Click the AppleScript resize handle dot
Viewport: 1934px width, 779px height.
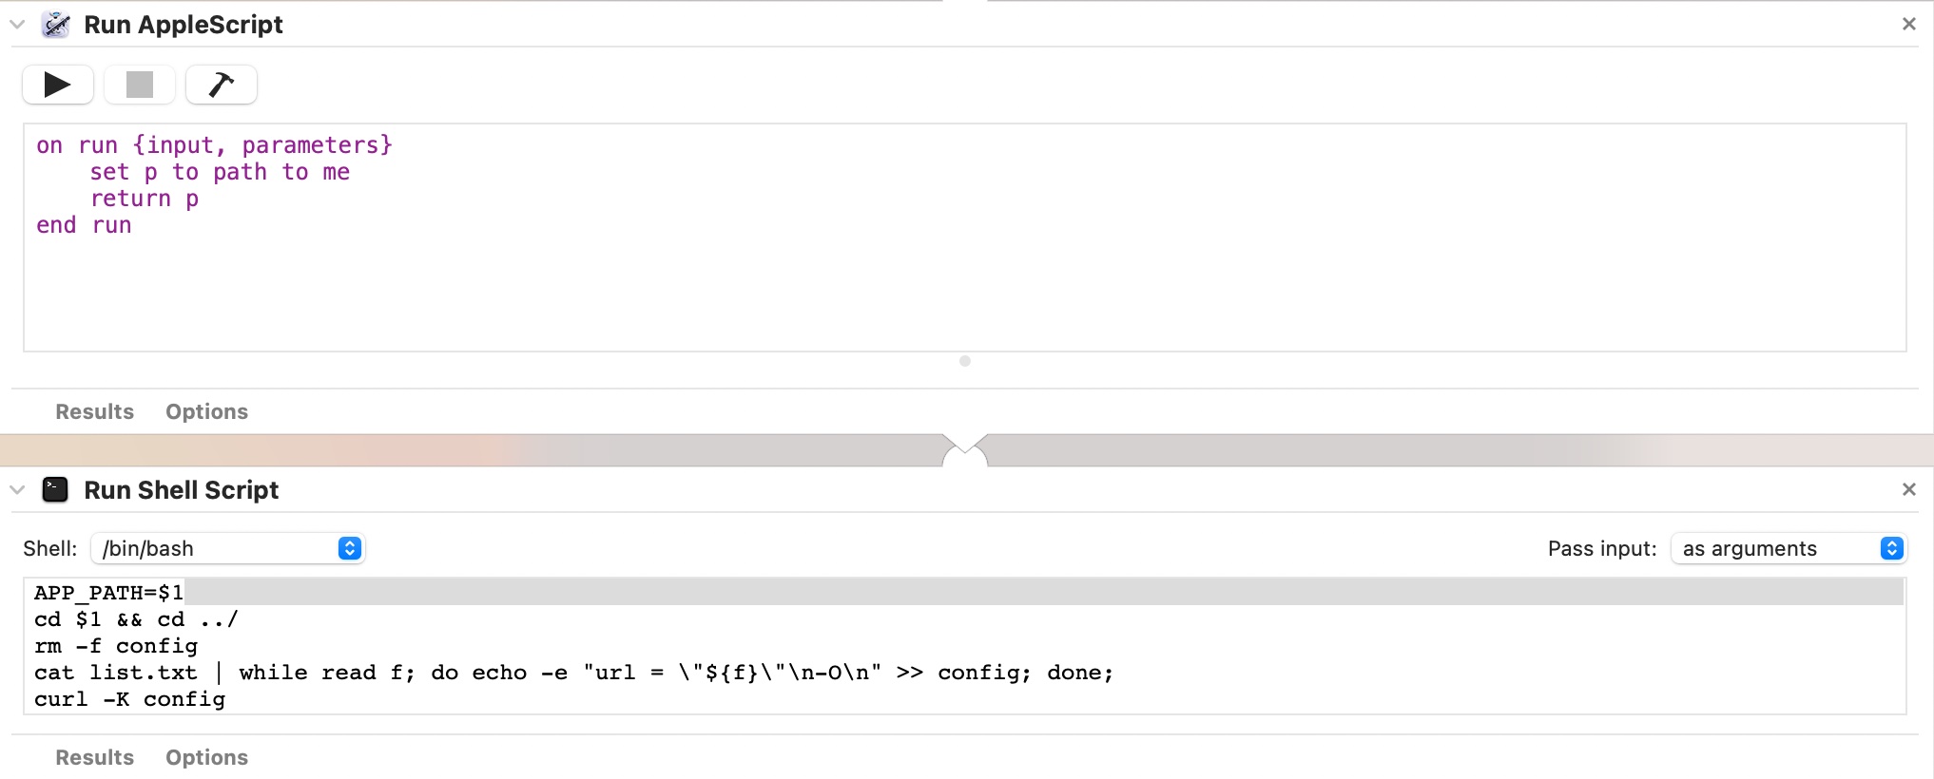coord(965,361)
